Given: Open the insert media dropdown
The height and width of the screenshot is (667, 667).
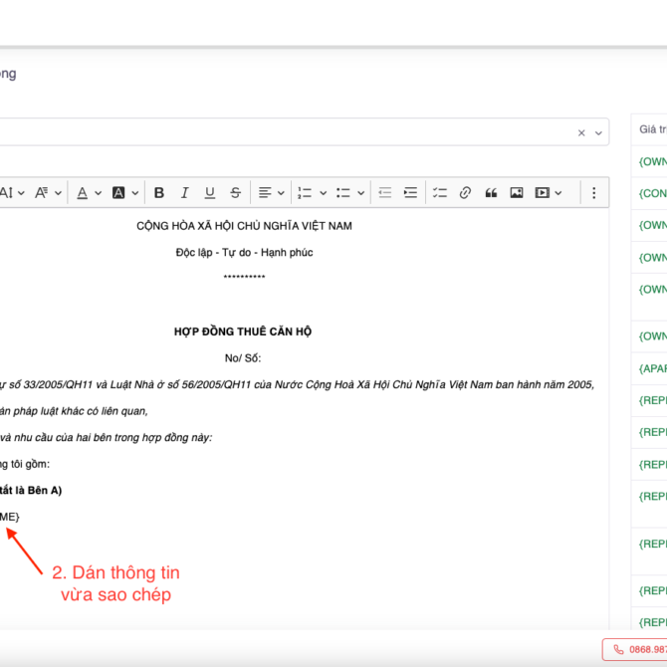Looking at the screenshot, I should 549,193.
